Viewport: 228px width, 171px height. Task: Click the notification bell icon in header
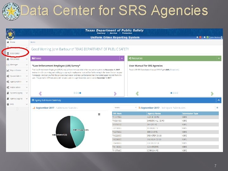click(197, 37)
